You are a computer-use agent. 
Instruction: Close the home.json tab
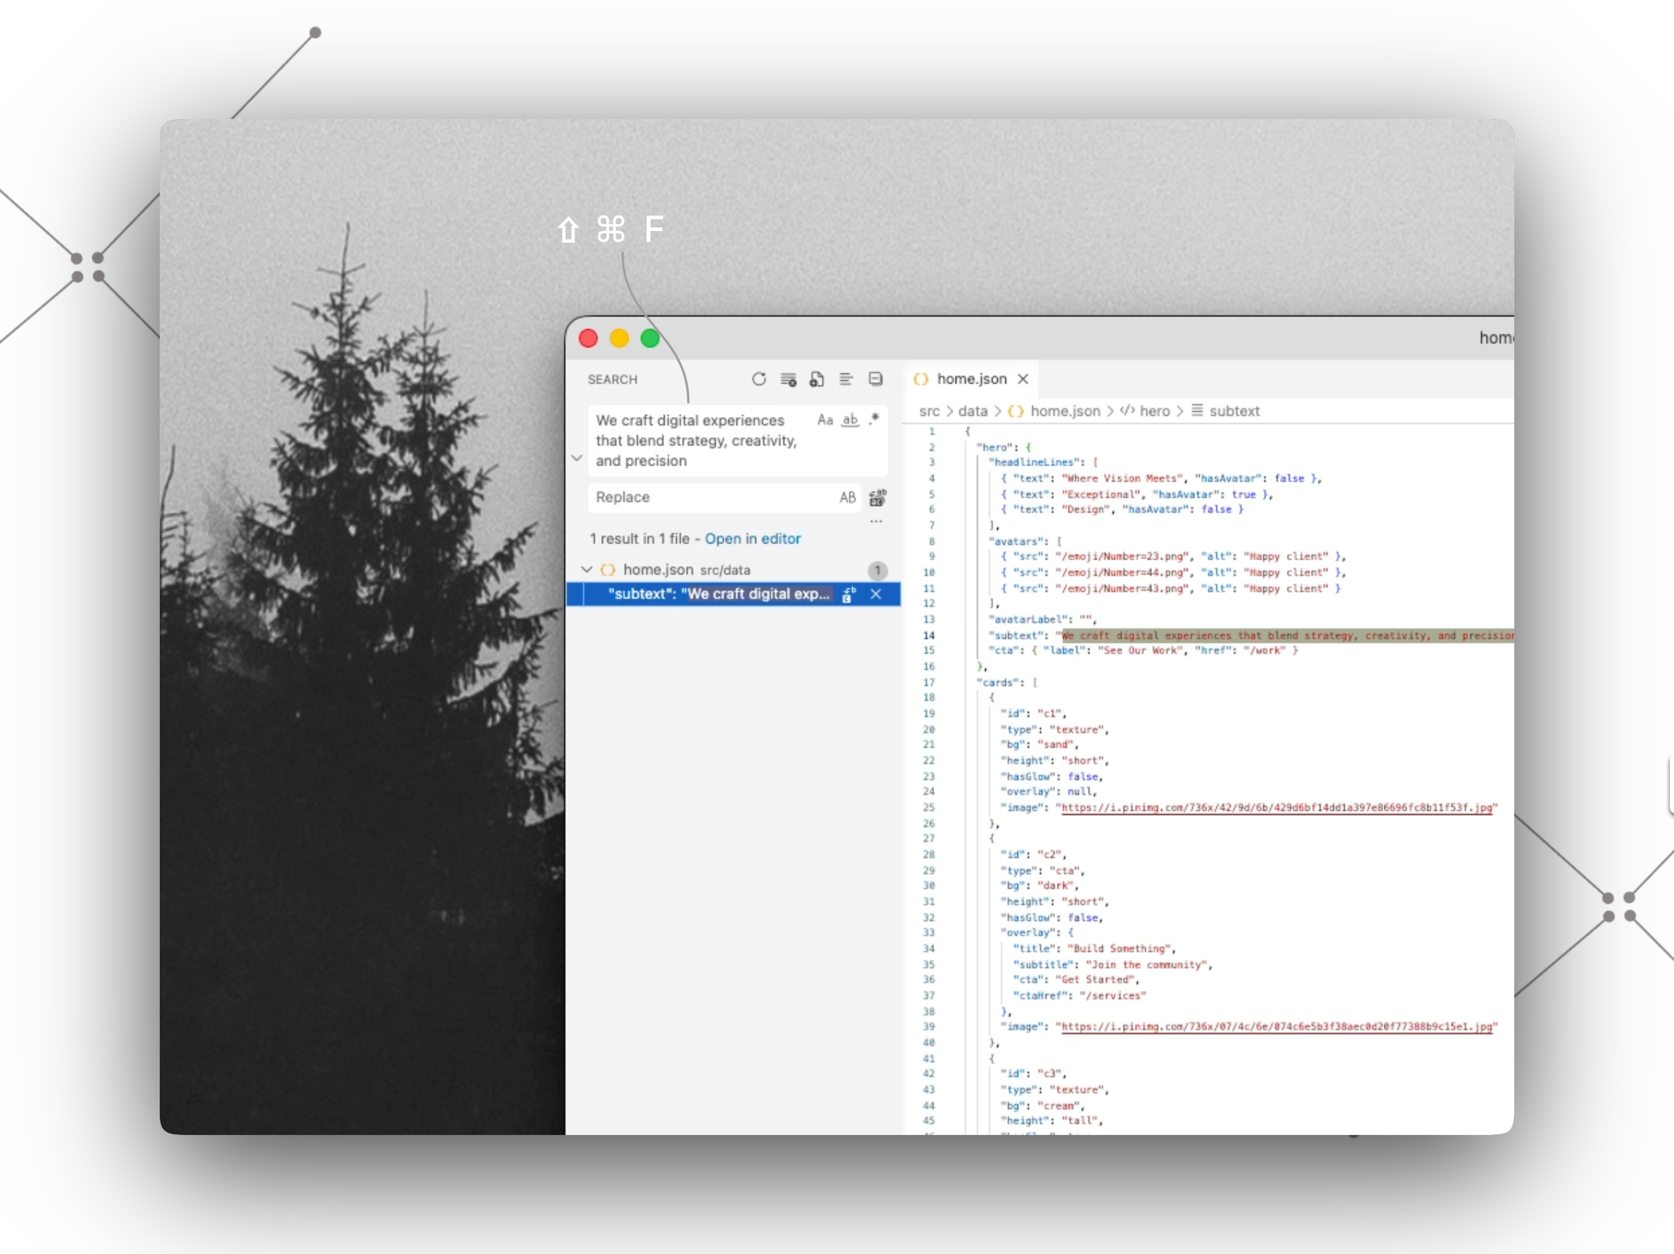[x=1022, y=379]
